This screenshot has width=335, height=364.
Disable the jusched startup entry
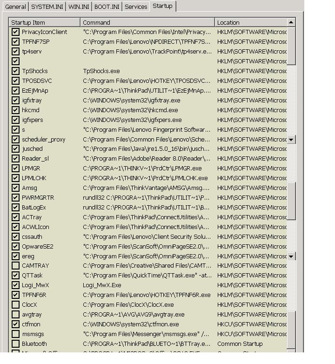(x=15, y=148)
